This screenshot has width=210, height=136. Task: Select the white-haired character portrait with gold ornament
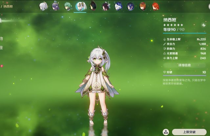pyautogui.click(x=43, y=6)
